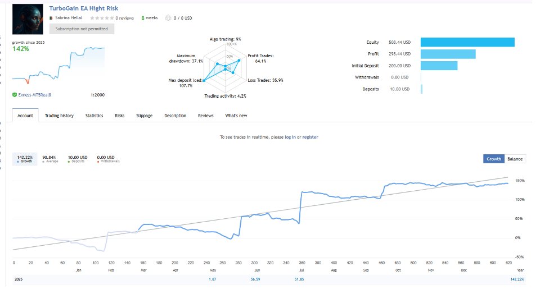
Task: Click the Subscription not permitted button
Action: point(82,29)
